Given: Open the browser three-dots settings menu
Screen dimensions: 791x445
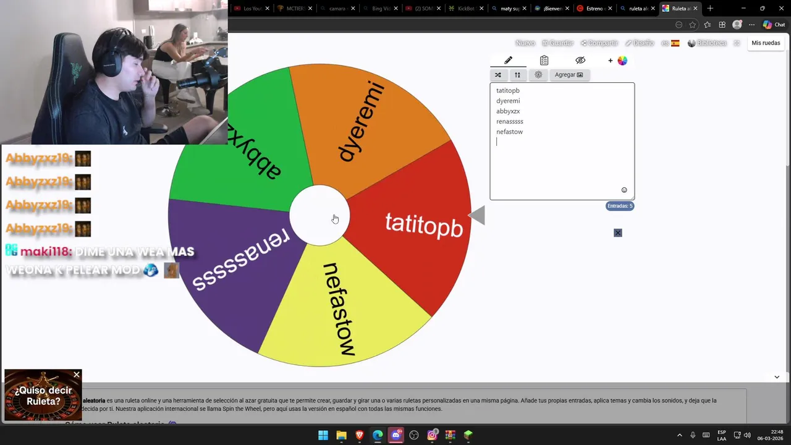Looking at the screenshot, I should (751, 25).
